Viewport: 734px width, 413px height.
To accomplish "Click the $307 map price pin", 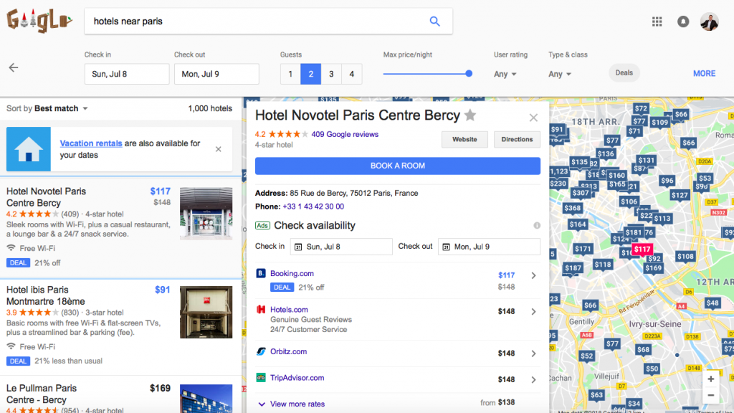I will tap(581, 193).
